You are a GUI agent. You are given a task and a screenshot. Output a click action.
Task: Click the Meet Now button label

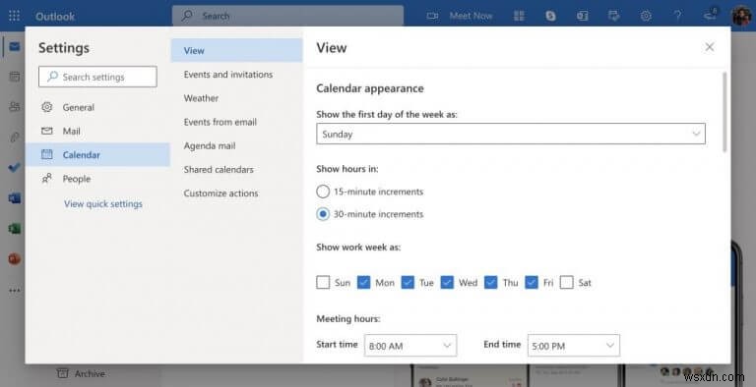pos(471,16)
